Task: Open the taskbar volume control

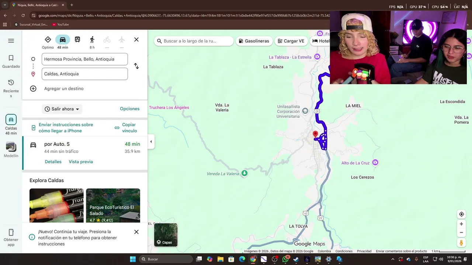Action: tap(441, 259)
